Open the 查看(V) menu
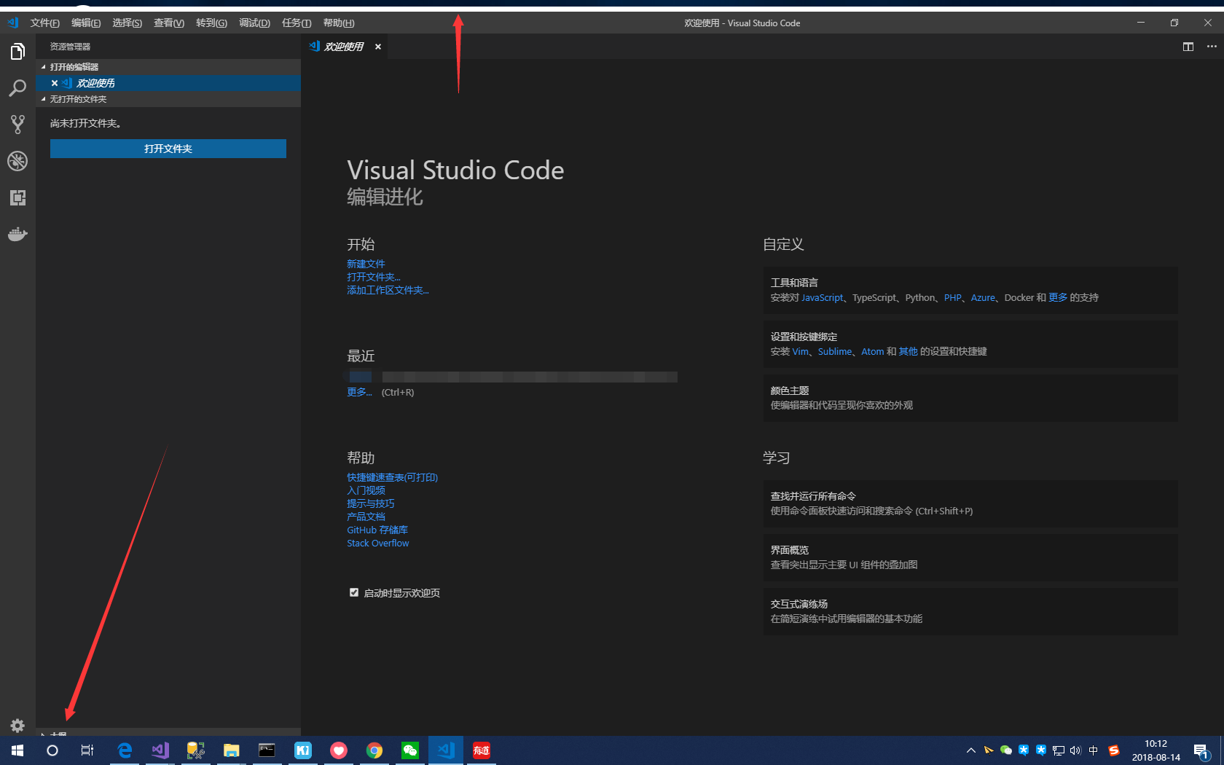The height and width of the screenshot is (765, 1224). click(169, 23)
